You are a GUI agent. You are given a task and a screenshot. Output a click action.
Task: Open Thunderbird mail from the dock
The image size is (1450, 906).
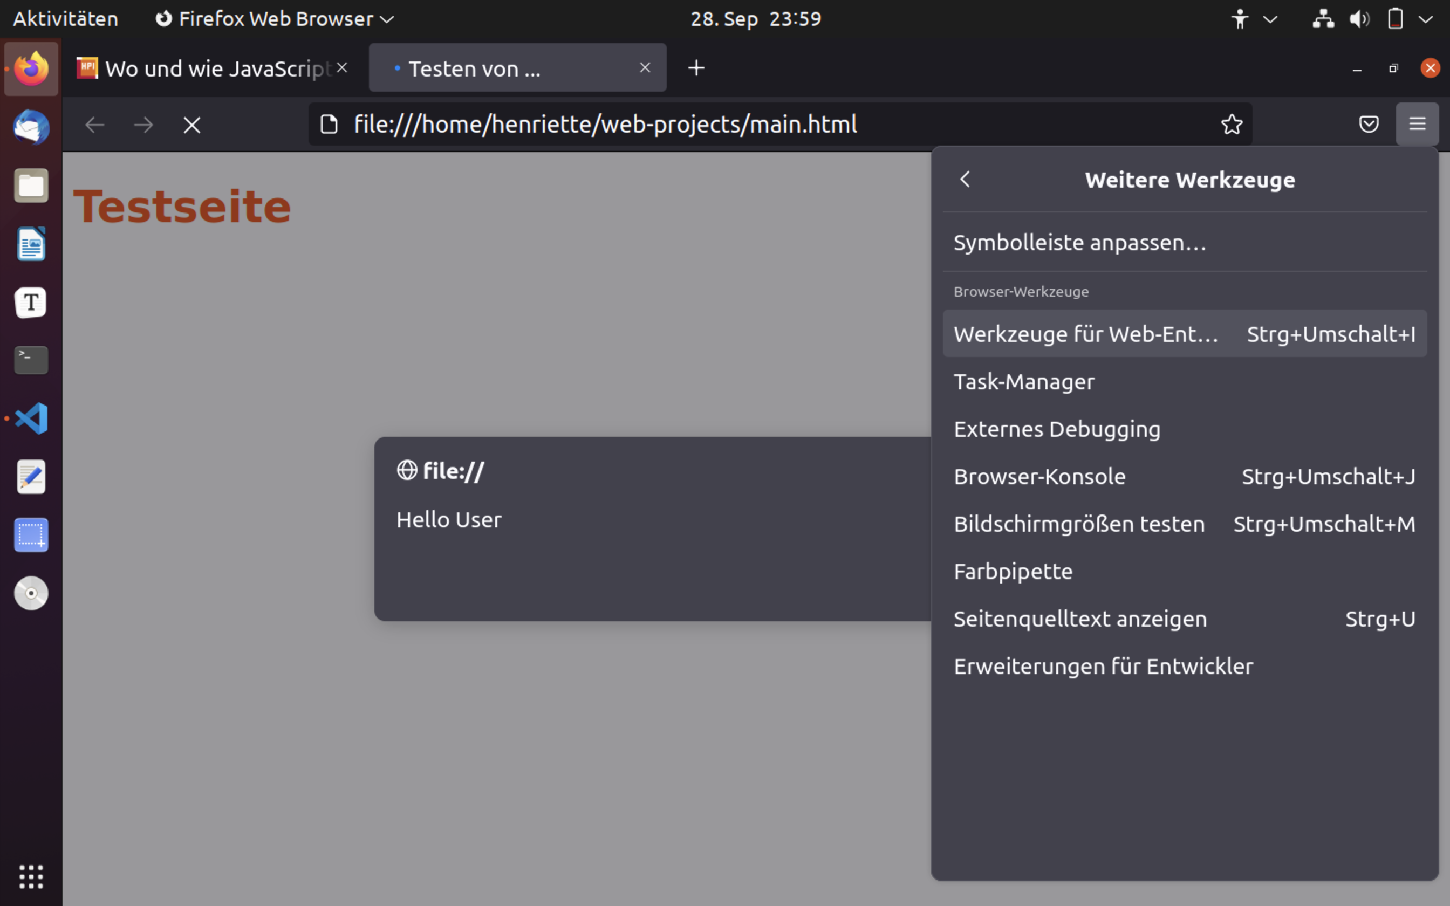click(31, 127)
